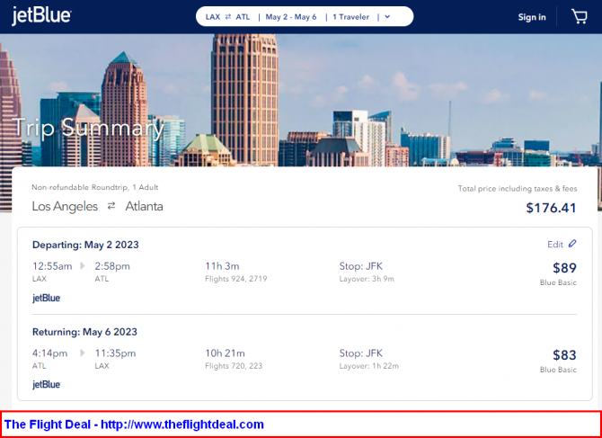
Task: Click 'Flights 720, 223' text
Action: 234,366
